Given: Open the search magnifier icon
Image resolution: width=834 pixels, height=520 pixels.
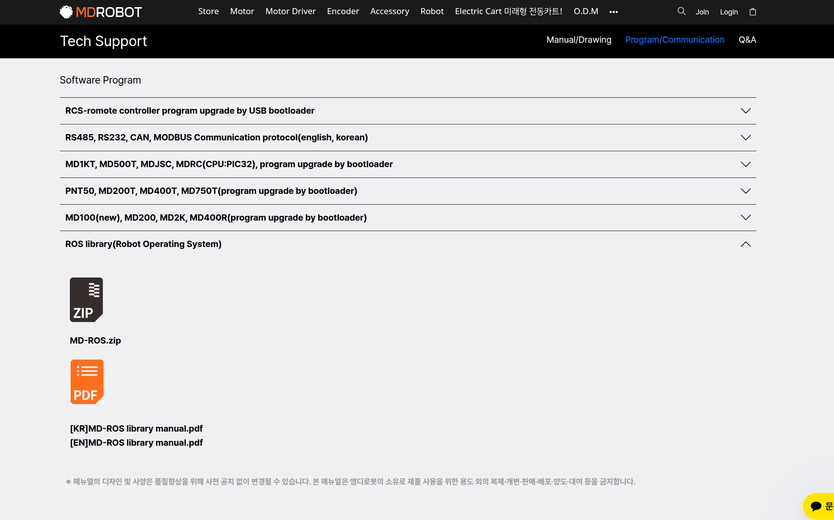Looking at the screenshot, I should pyautogui.click(x=681, y=11).
